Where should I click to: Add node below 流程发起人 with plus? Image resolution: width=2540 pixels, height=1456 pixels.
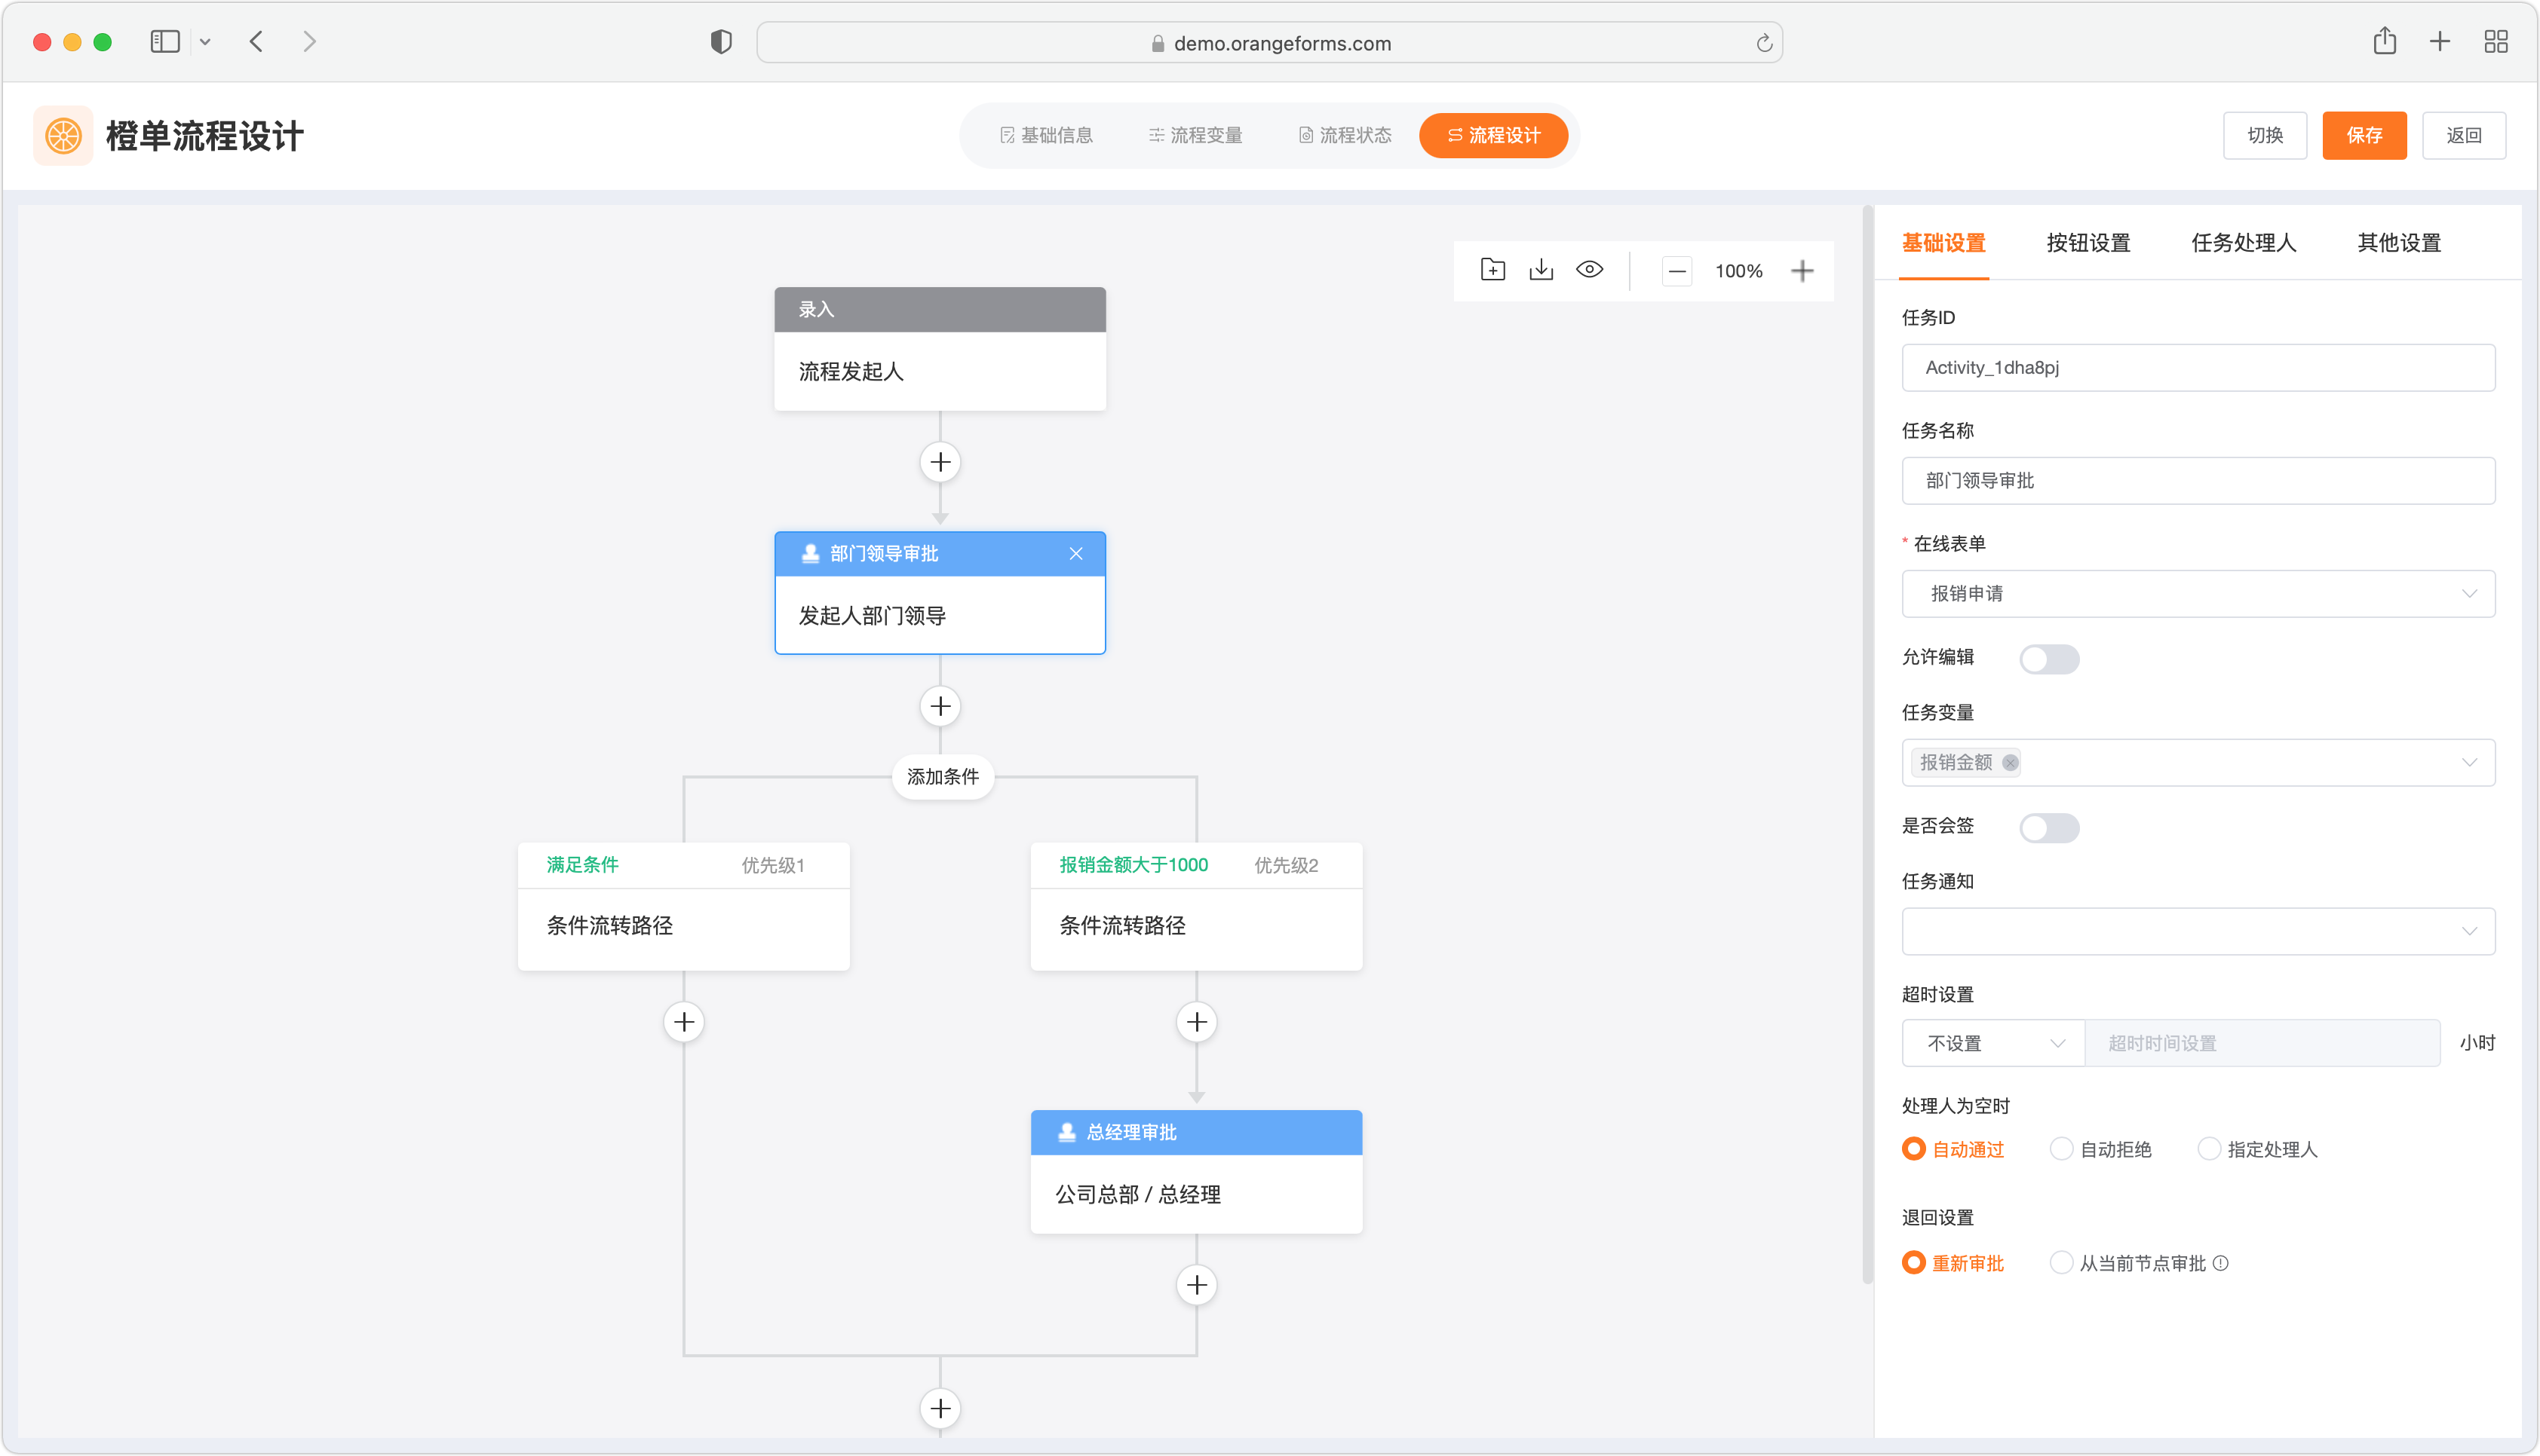(x=940, y=463)
